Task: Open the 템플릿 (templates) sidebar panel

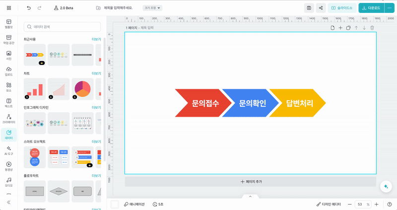Action: pyautogui.click(x=8, y=24)
